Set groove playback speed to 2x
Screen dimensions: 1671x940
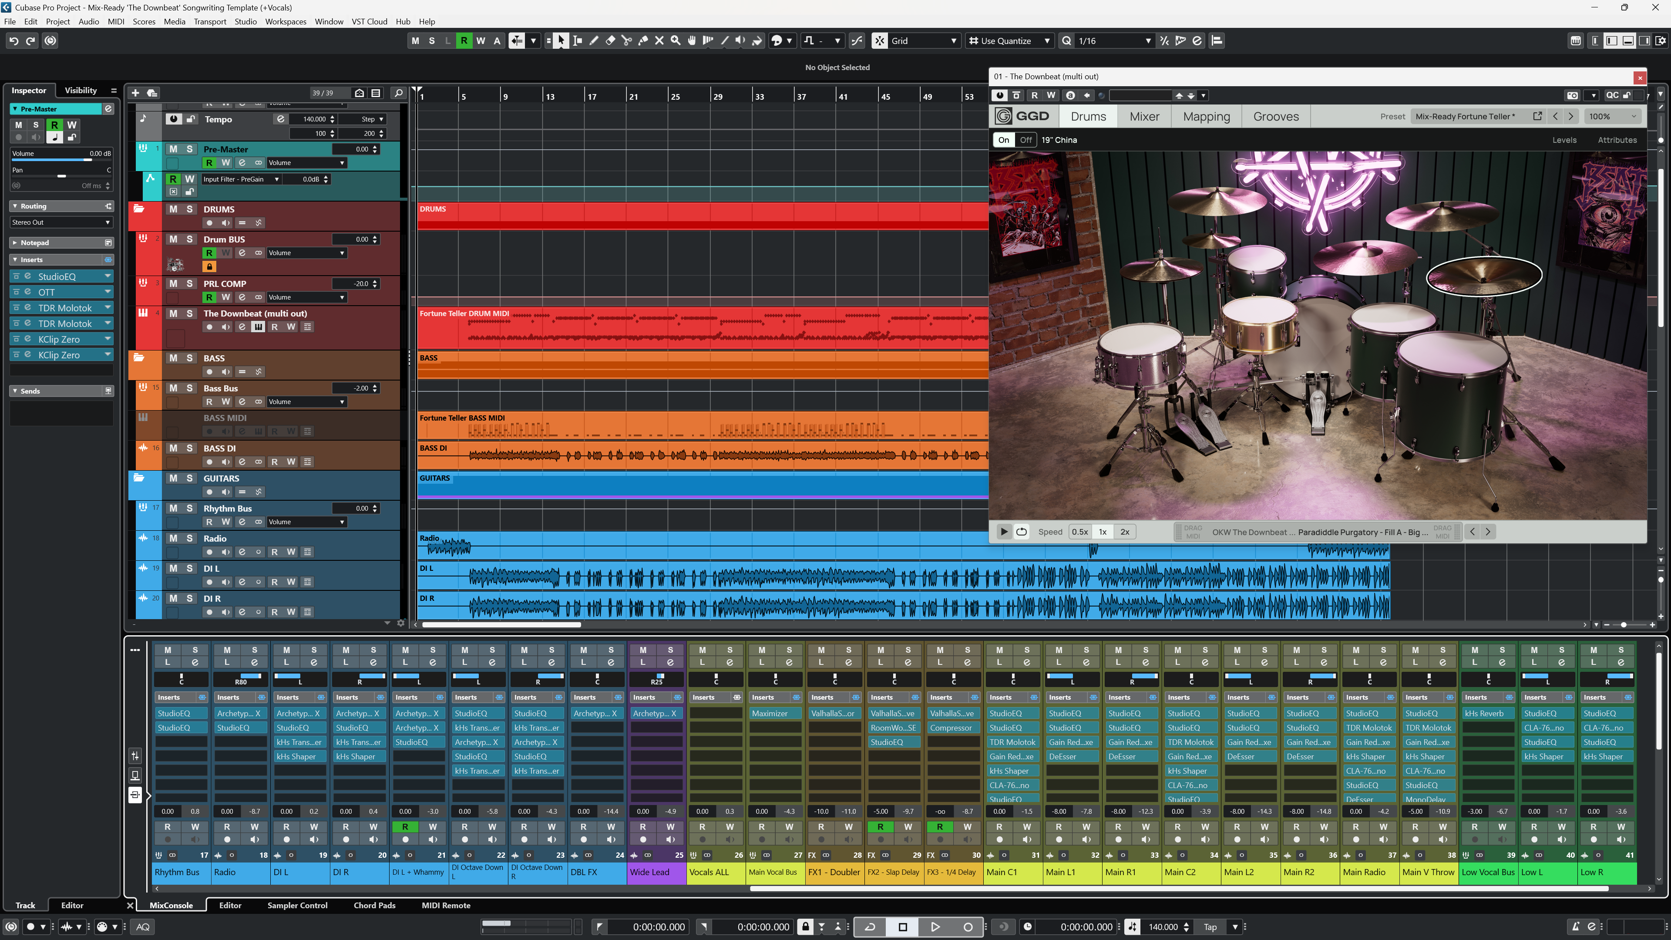[x=1125, y=531]
